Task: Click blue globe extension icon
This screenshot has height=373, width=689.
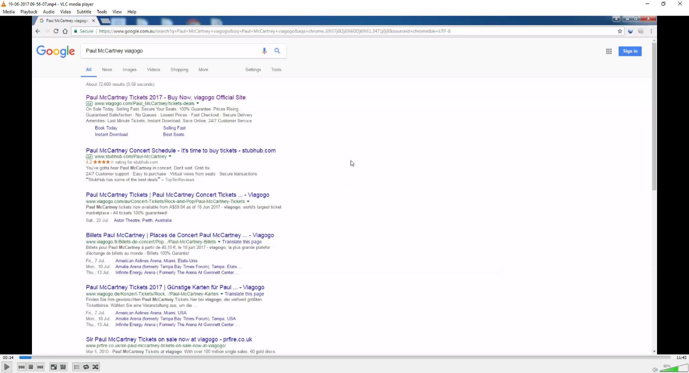Action: tap(631, 31)
